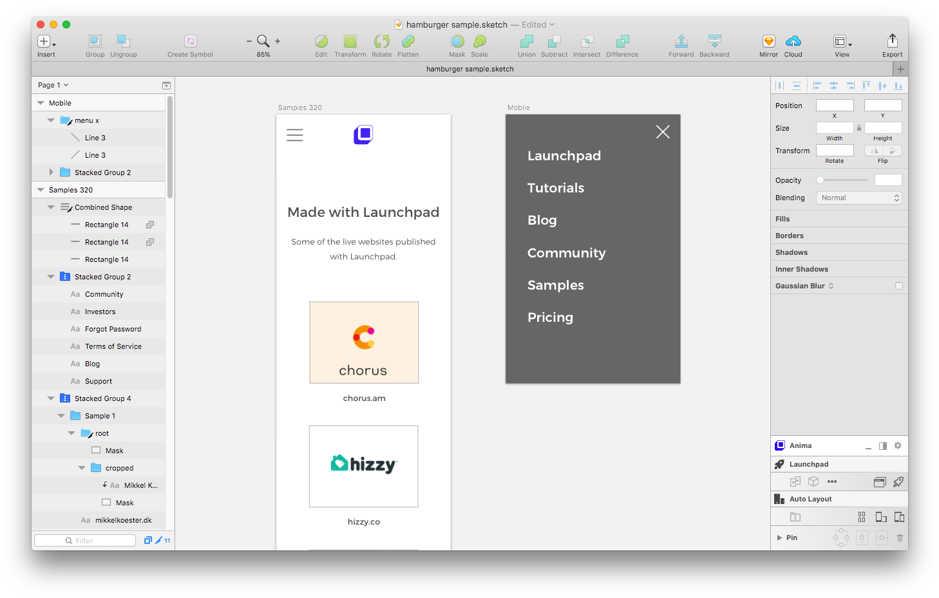Adjust the Opacity slider
The height and width of the screenshot is (598, 939).
pyautogui.click(x=842, y=180)
